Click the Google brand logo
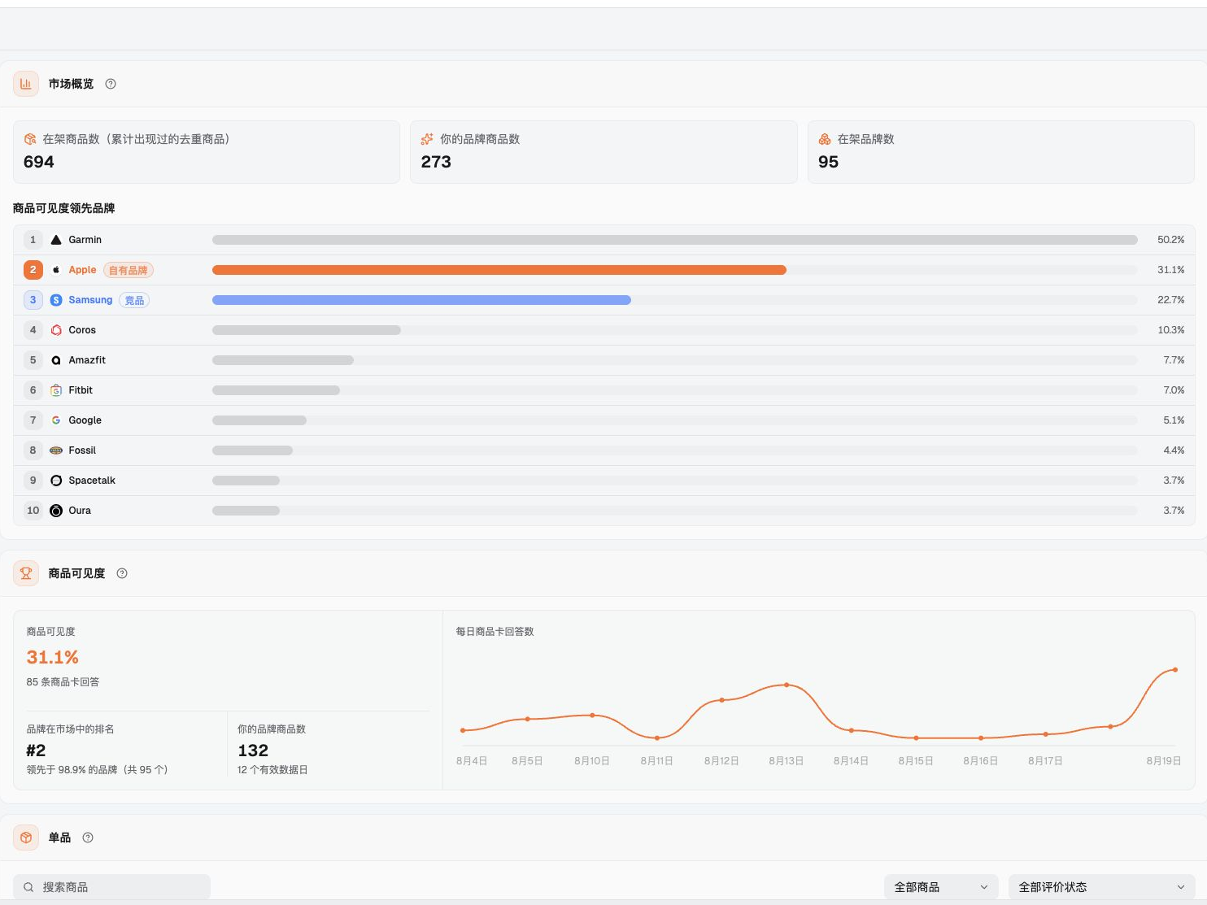 [x=56, y=420]
